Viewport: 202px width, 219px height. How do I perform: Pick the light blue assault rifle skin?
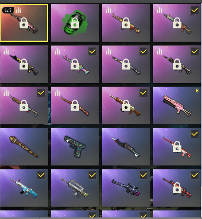click(x=24, y=188)
